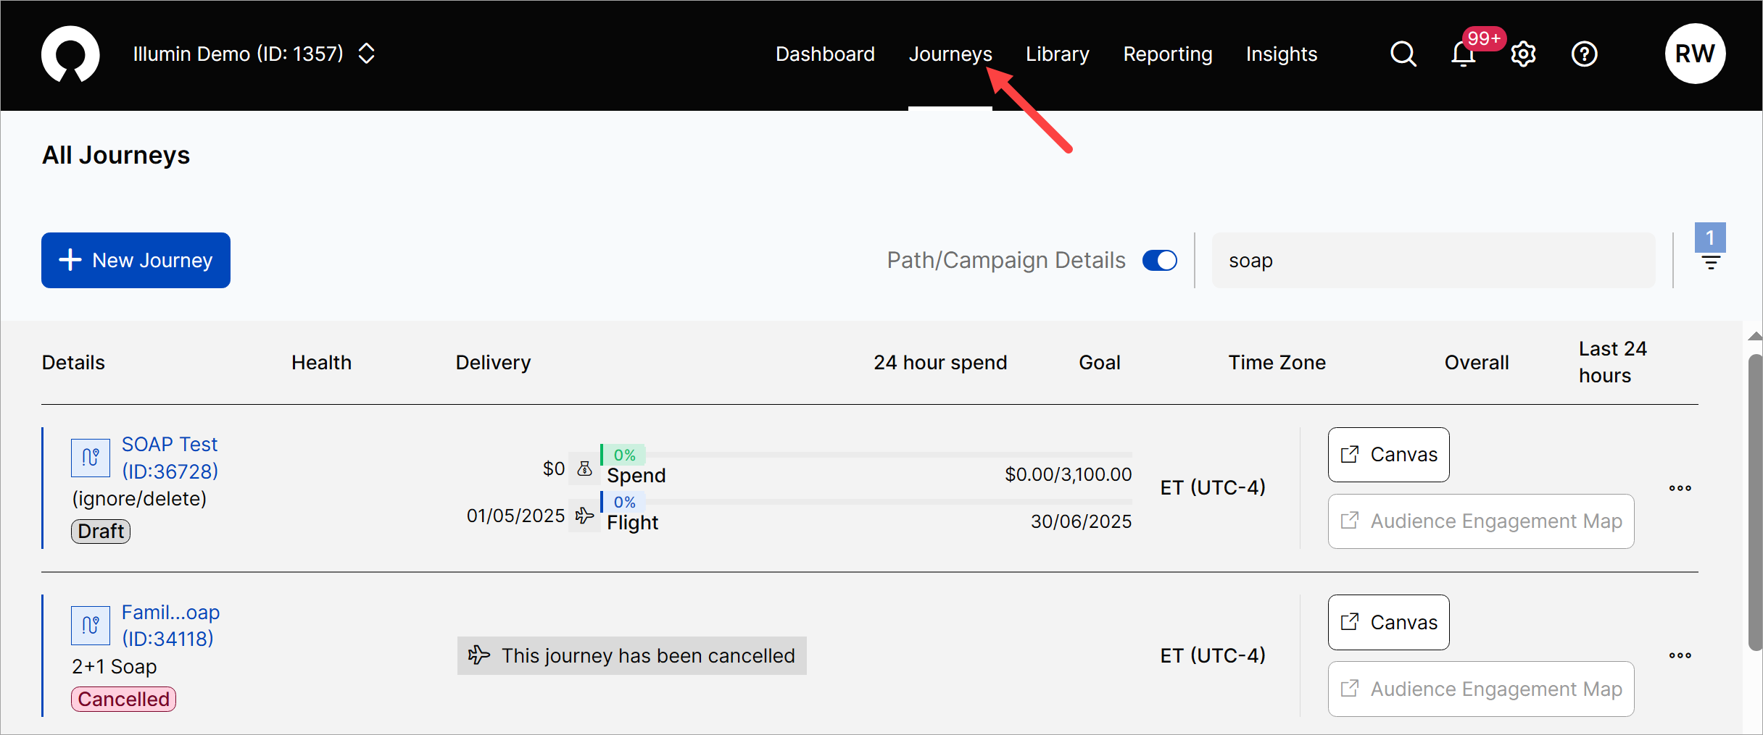Open the search magnifier icon
Viewport: 1763px width, 735px height.
[1403, 54]
